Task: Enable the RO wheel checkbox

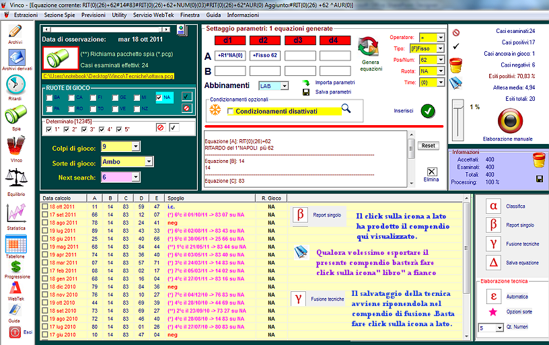Action: [72, 109]
